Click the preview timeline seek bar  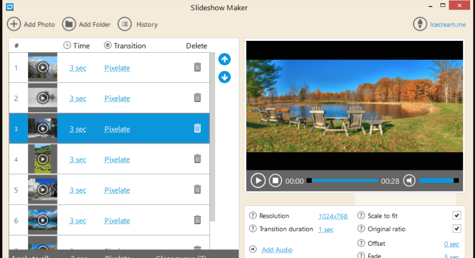click(x=342, y=181)
